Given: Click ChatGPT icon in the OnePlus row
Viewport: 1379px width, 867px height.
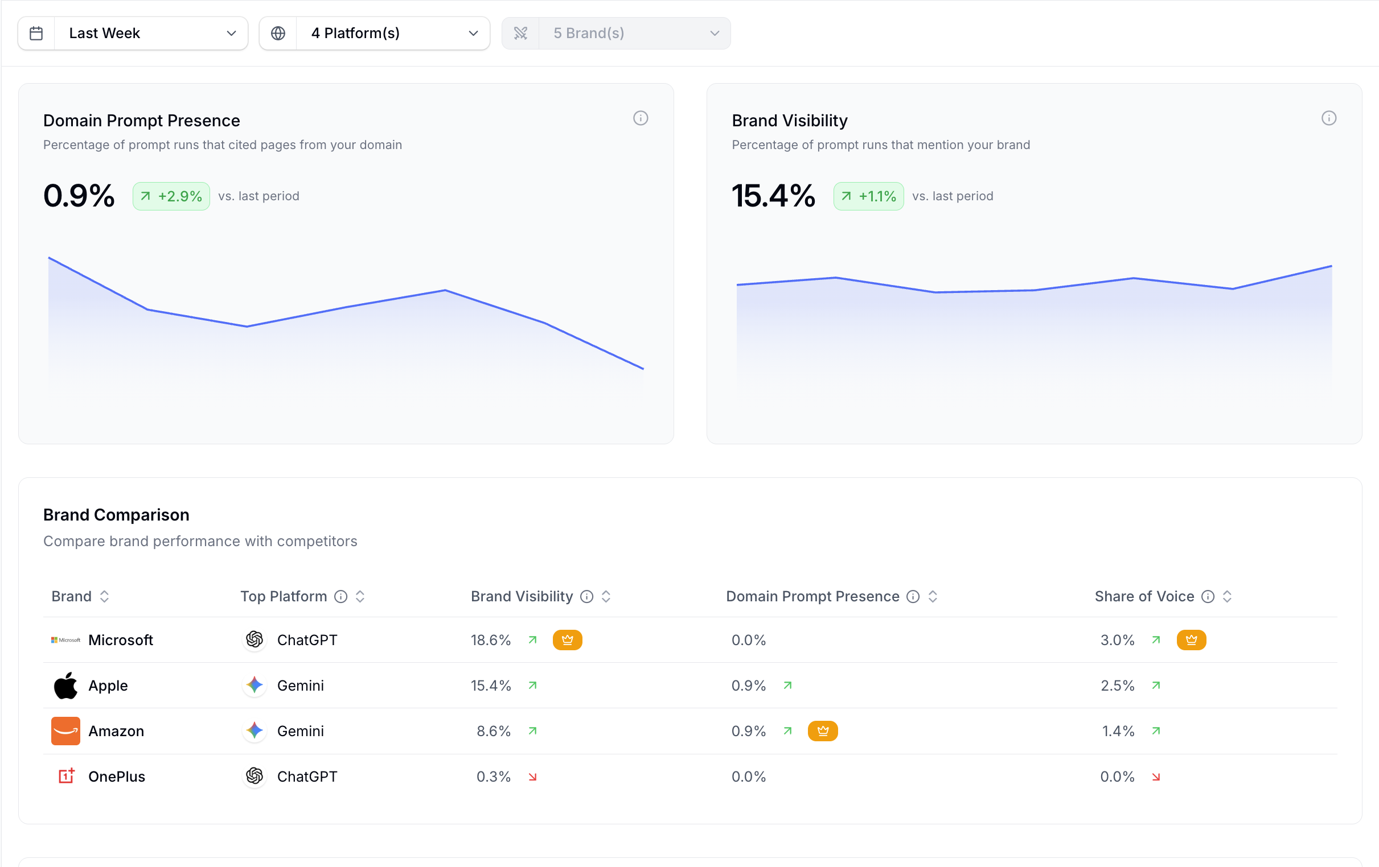Looking at the screenshot, I should 255,777.
